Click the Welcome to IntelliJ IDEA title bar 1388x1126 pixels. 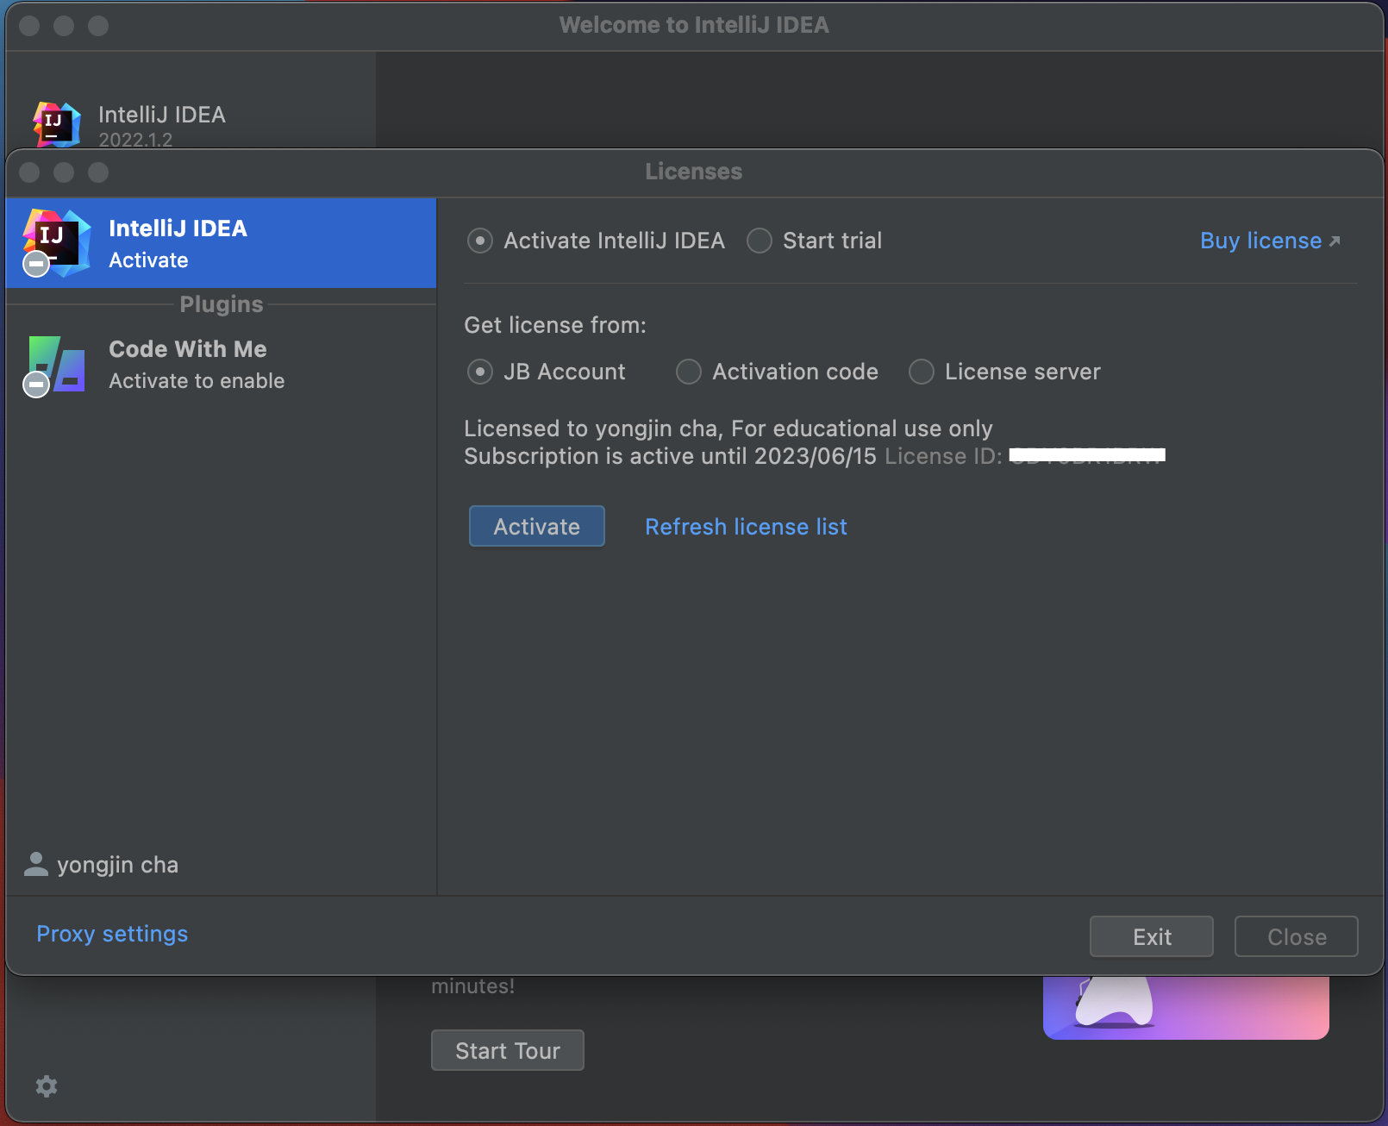[x=694, y=25]
